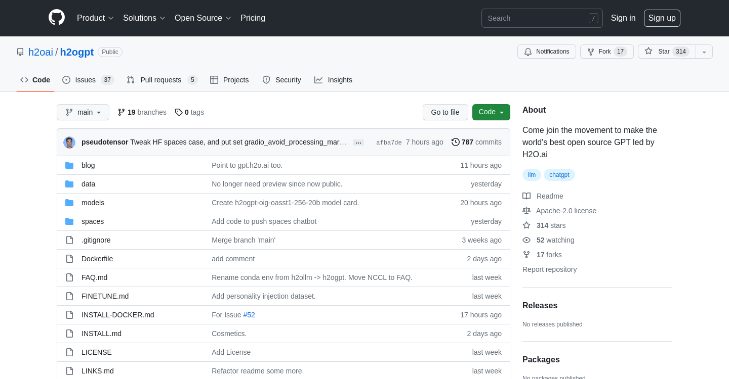Click the data folder icon
Screen dimensions: 729x379
coord(69,184)
